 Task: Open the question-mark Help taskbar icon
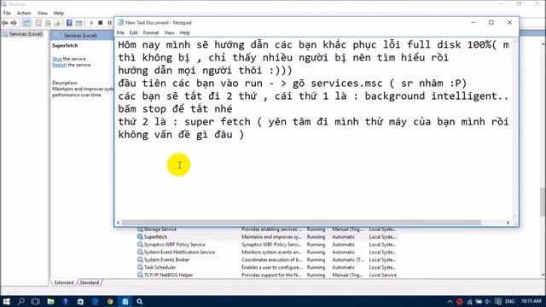(x=65, y=301)
